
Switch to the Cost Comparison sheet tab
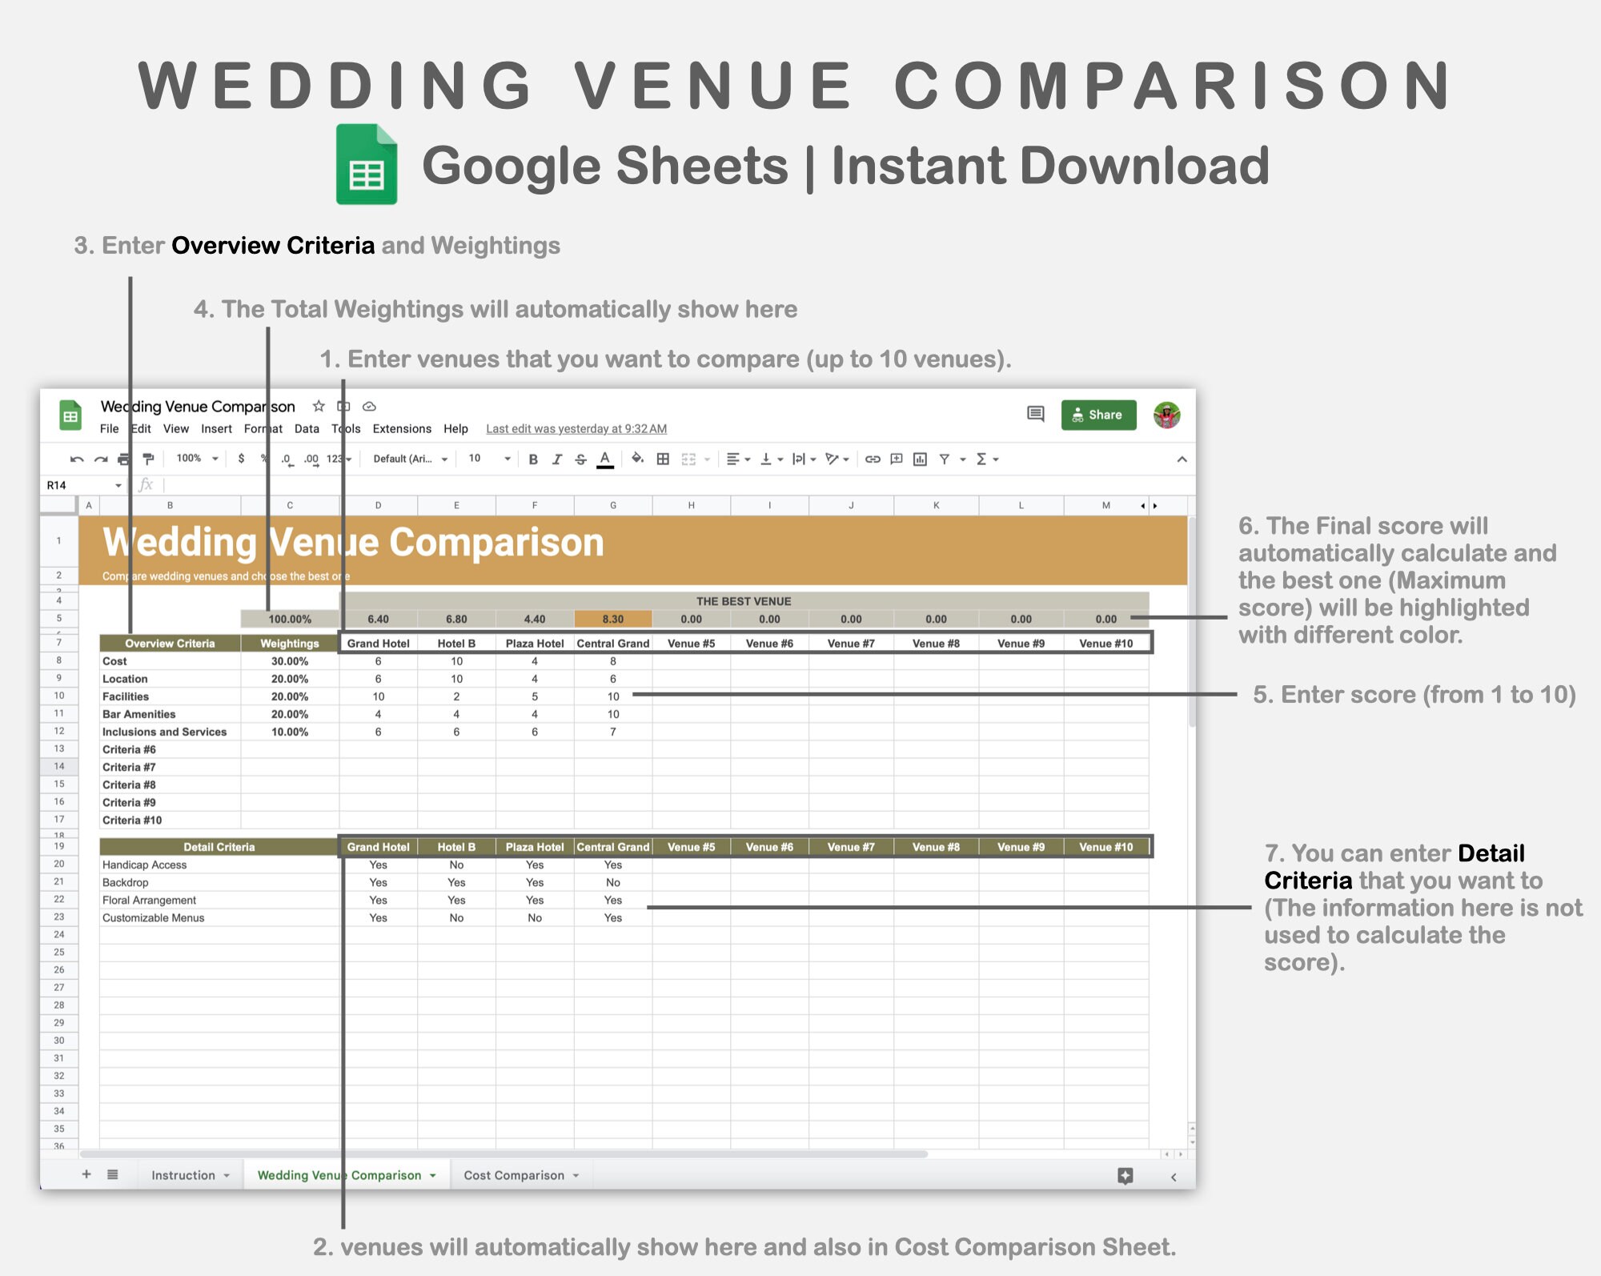[x=515, y=1174]
